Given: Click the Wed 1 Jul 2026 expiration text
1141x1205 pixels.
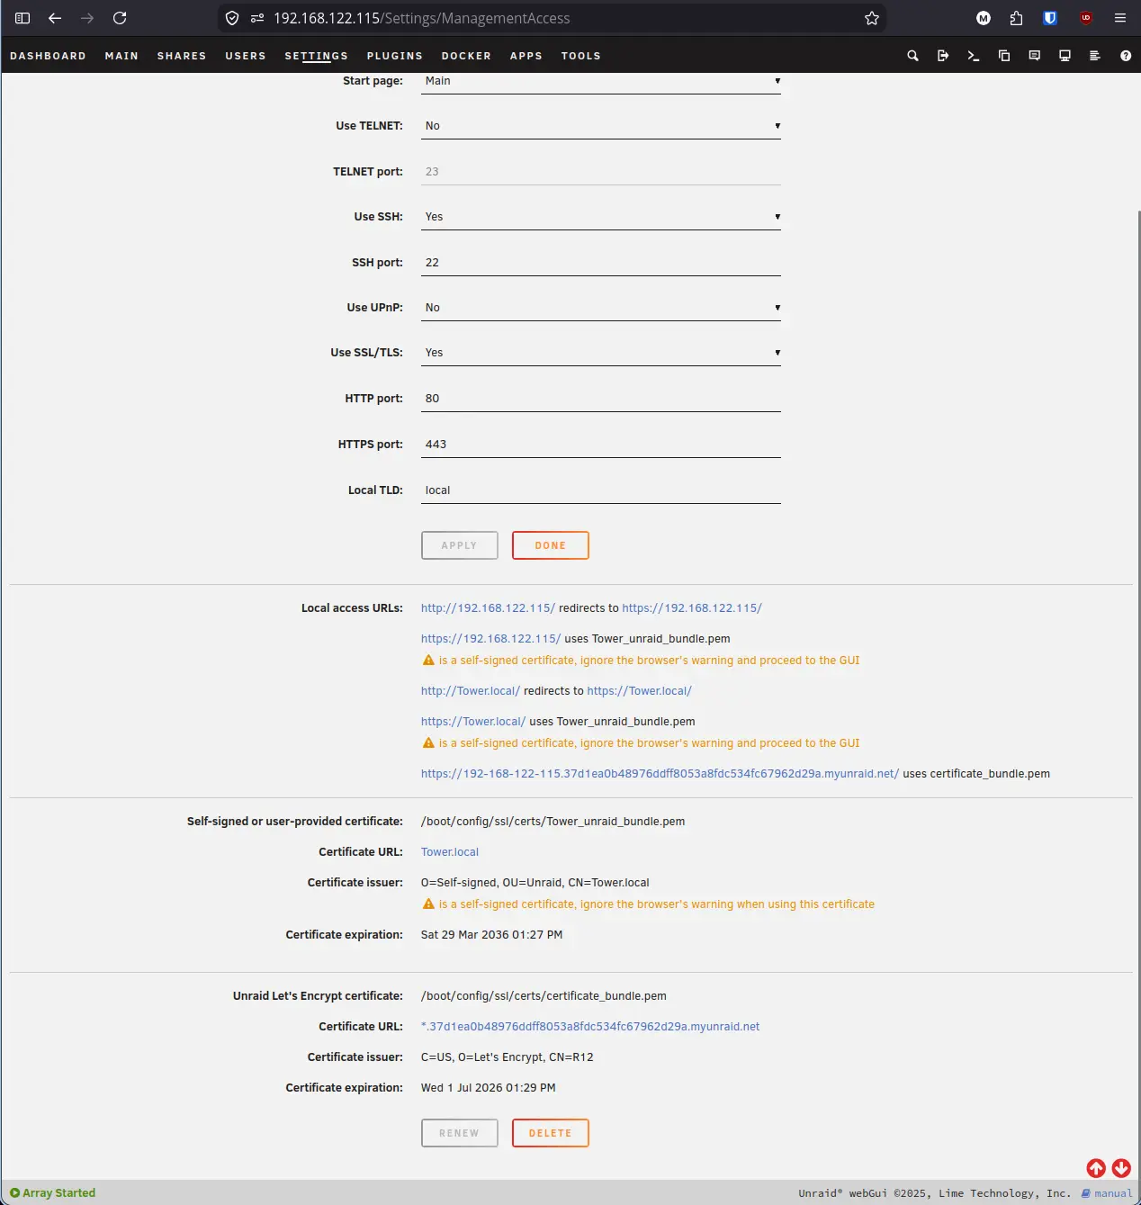Looking at the screenshot, I should point(489,1088).
